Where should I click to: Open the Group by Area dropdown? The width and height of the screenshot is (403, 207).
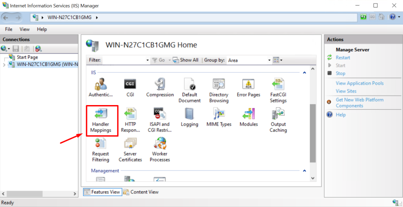click(x=270, y=60)
